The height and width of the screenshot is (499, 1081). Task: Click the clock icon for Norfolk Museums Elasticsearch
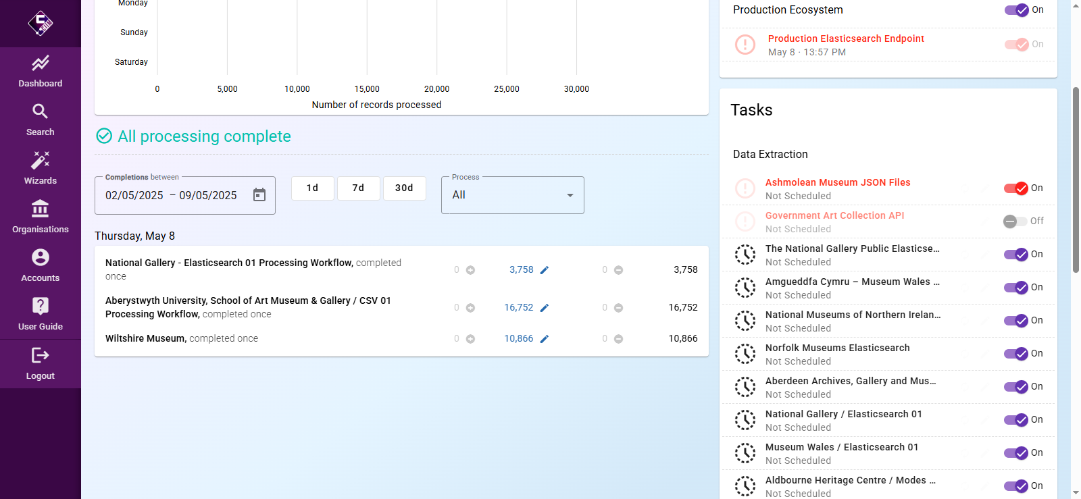745,354
